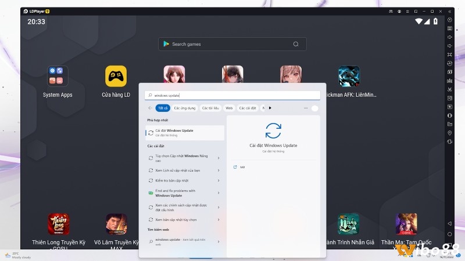
Task: Open the shared folder sidebar icon
Action: point(449,124)
